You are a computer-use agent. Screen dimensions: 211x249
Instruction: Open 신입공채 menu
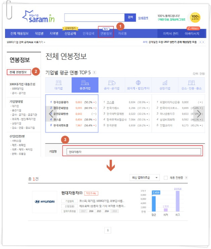point(70,34)
